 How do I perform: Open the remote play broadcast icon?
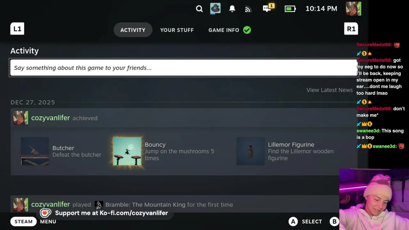click(248, 9)
